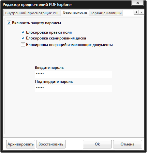147x153 pixels.
Task: Click the Введите пароль field
Action: point(73,74)
